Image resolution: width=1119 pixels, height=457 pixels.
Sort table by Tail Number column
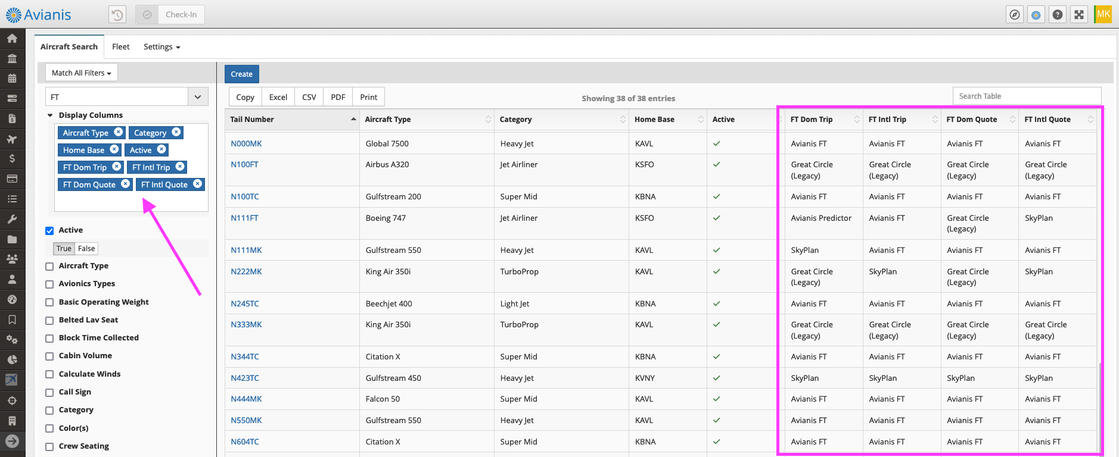[x=292, y=119]
